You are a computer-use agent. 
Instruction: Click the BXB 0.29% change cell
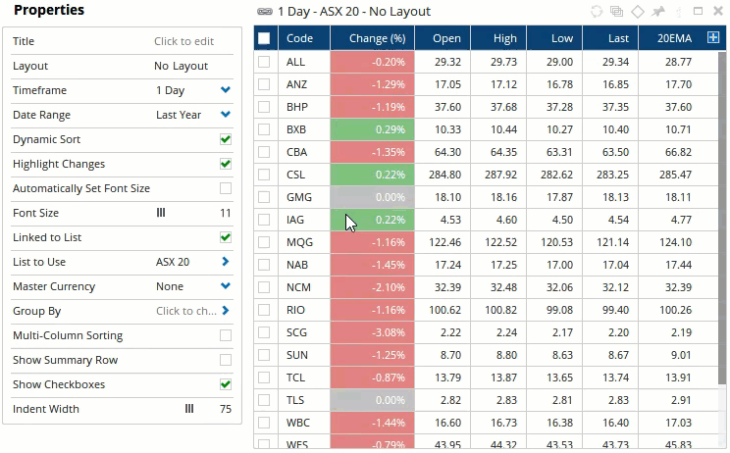[x=373, y=129]
